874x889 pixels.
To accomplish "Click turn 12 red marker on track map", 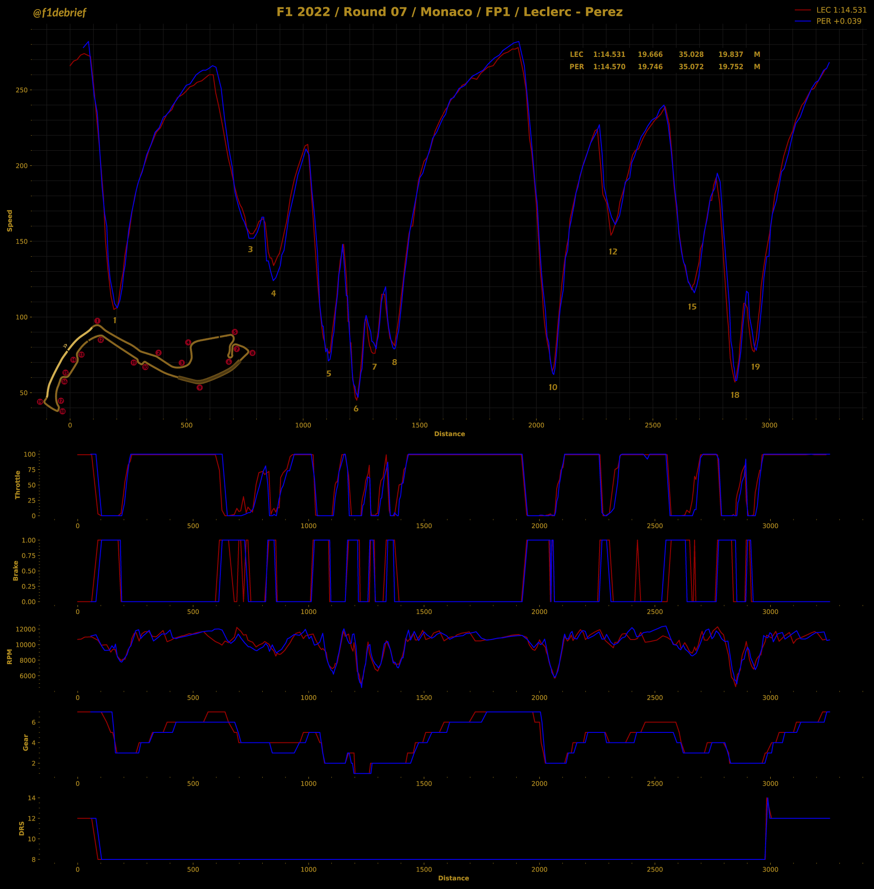I will (x=101, y=340).
